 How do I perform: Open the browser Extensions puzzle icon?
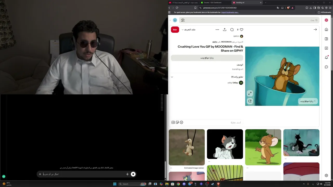pyautogui.click(x=307, y=8)
